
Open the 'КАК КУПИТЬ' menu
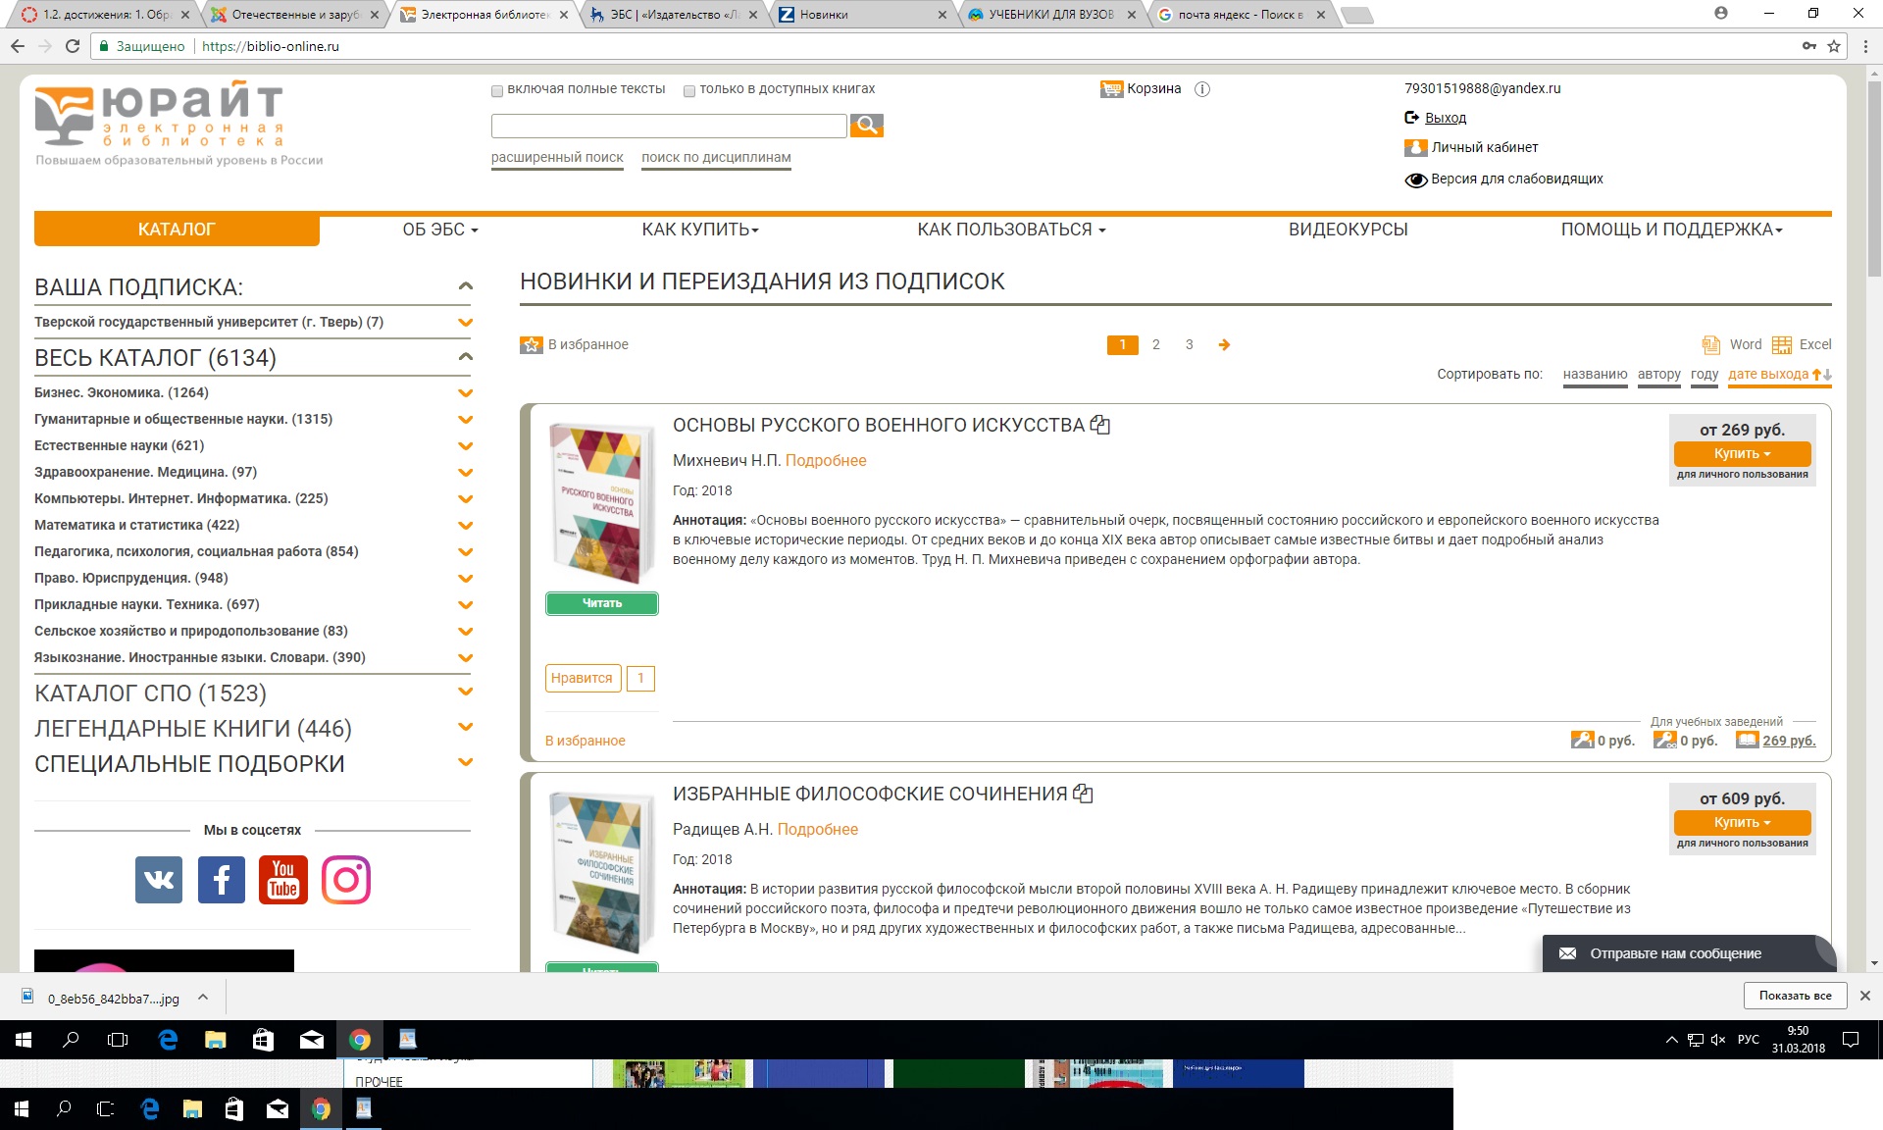[x=700, y=230]
